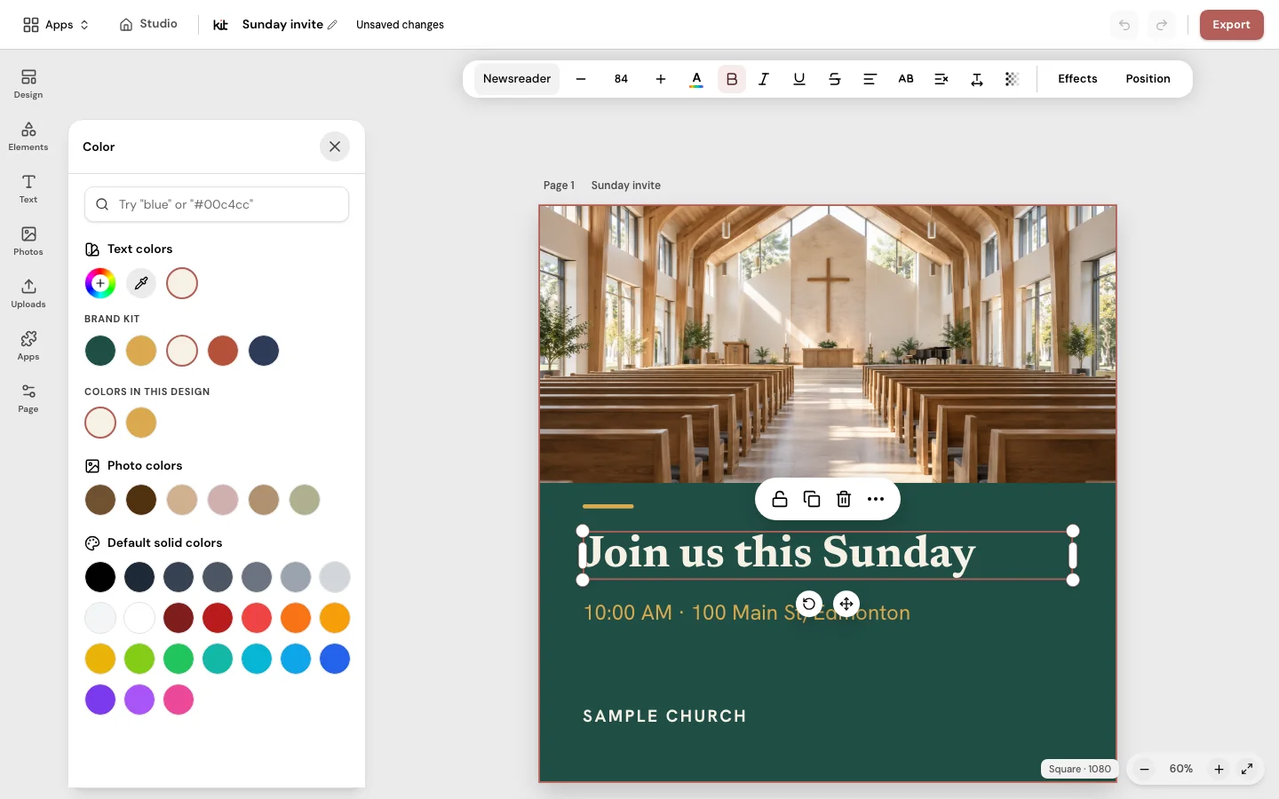1279x799 pixels.
Task: Select the church interior photo
Action: click(828, 344)
